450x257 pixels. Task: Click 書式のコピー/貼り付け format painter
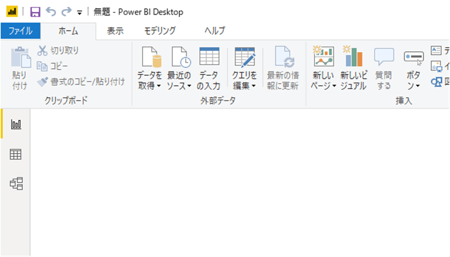click(x=81, y=82)
